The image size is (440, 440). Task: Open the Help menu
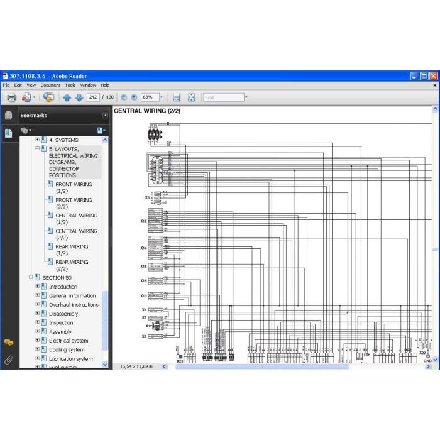click(105, 85)
